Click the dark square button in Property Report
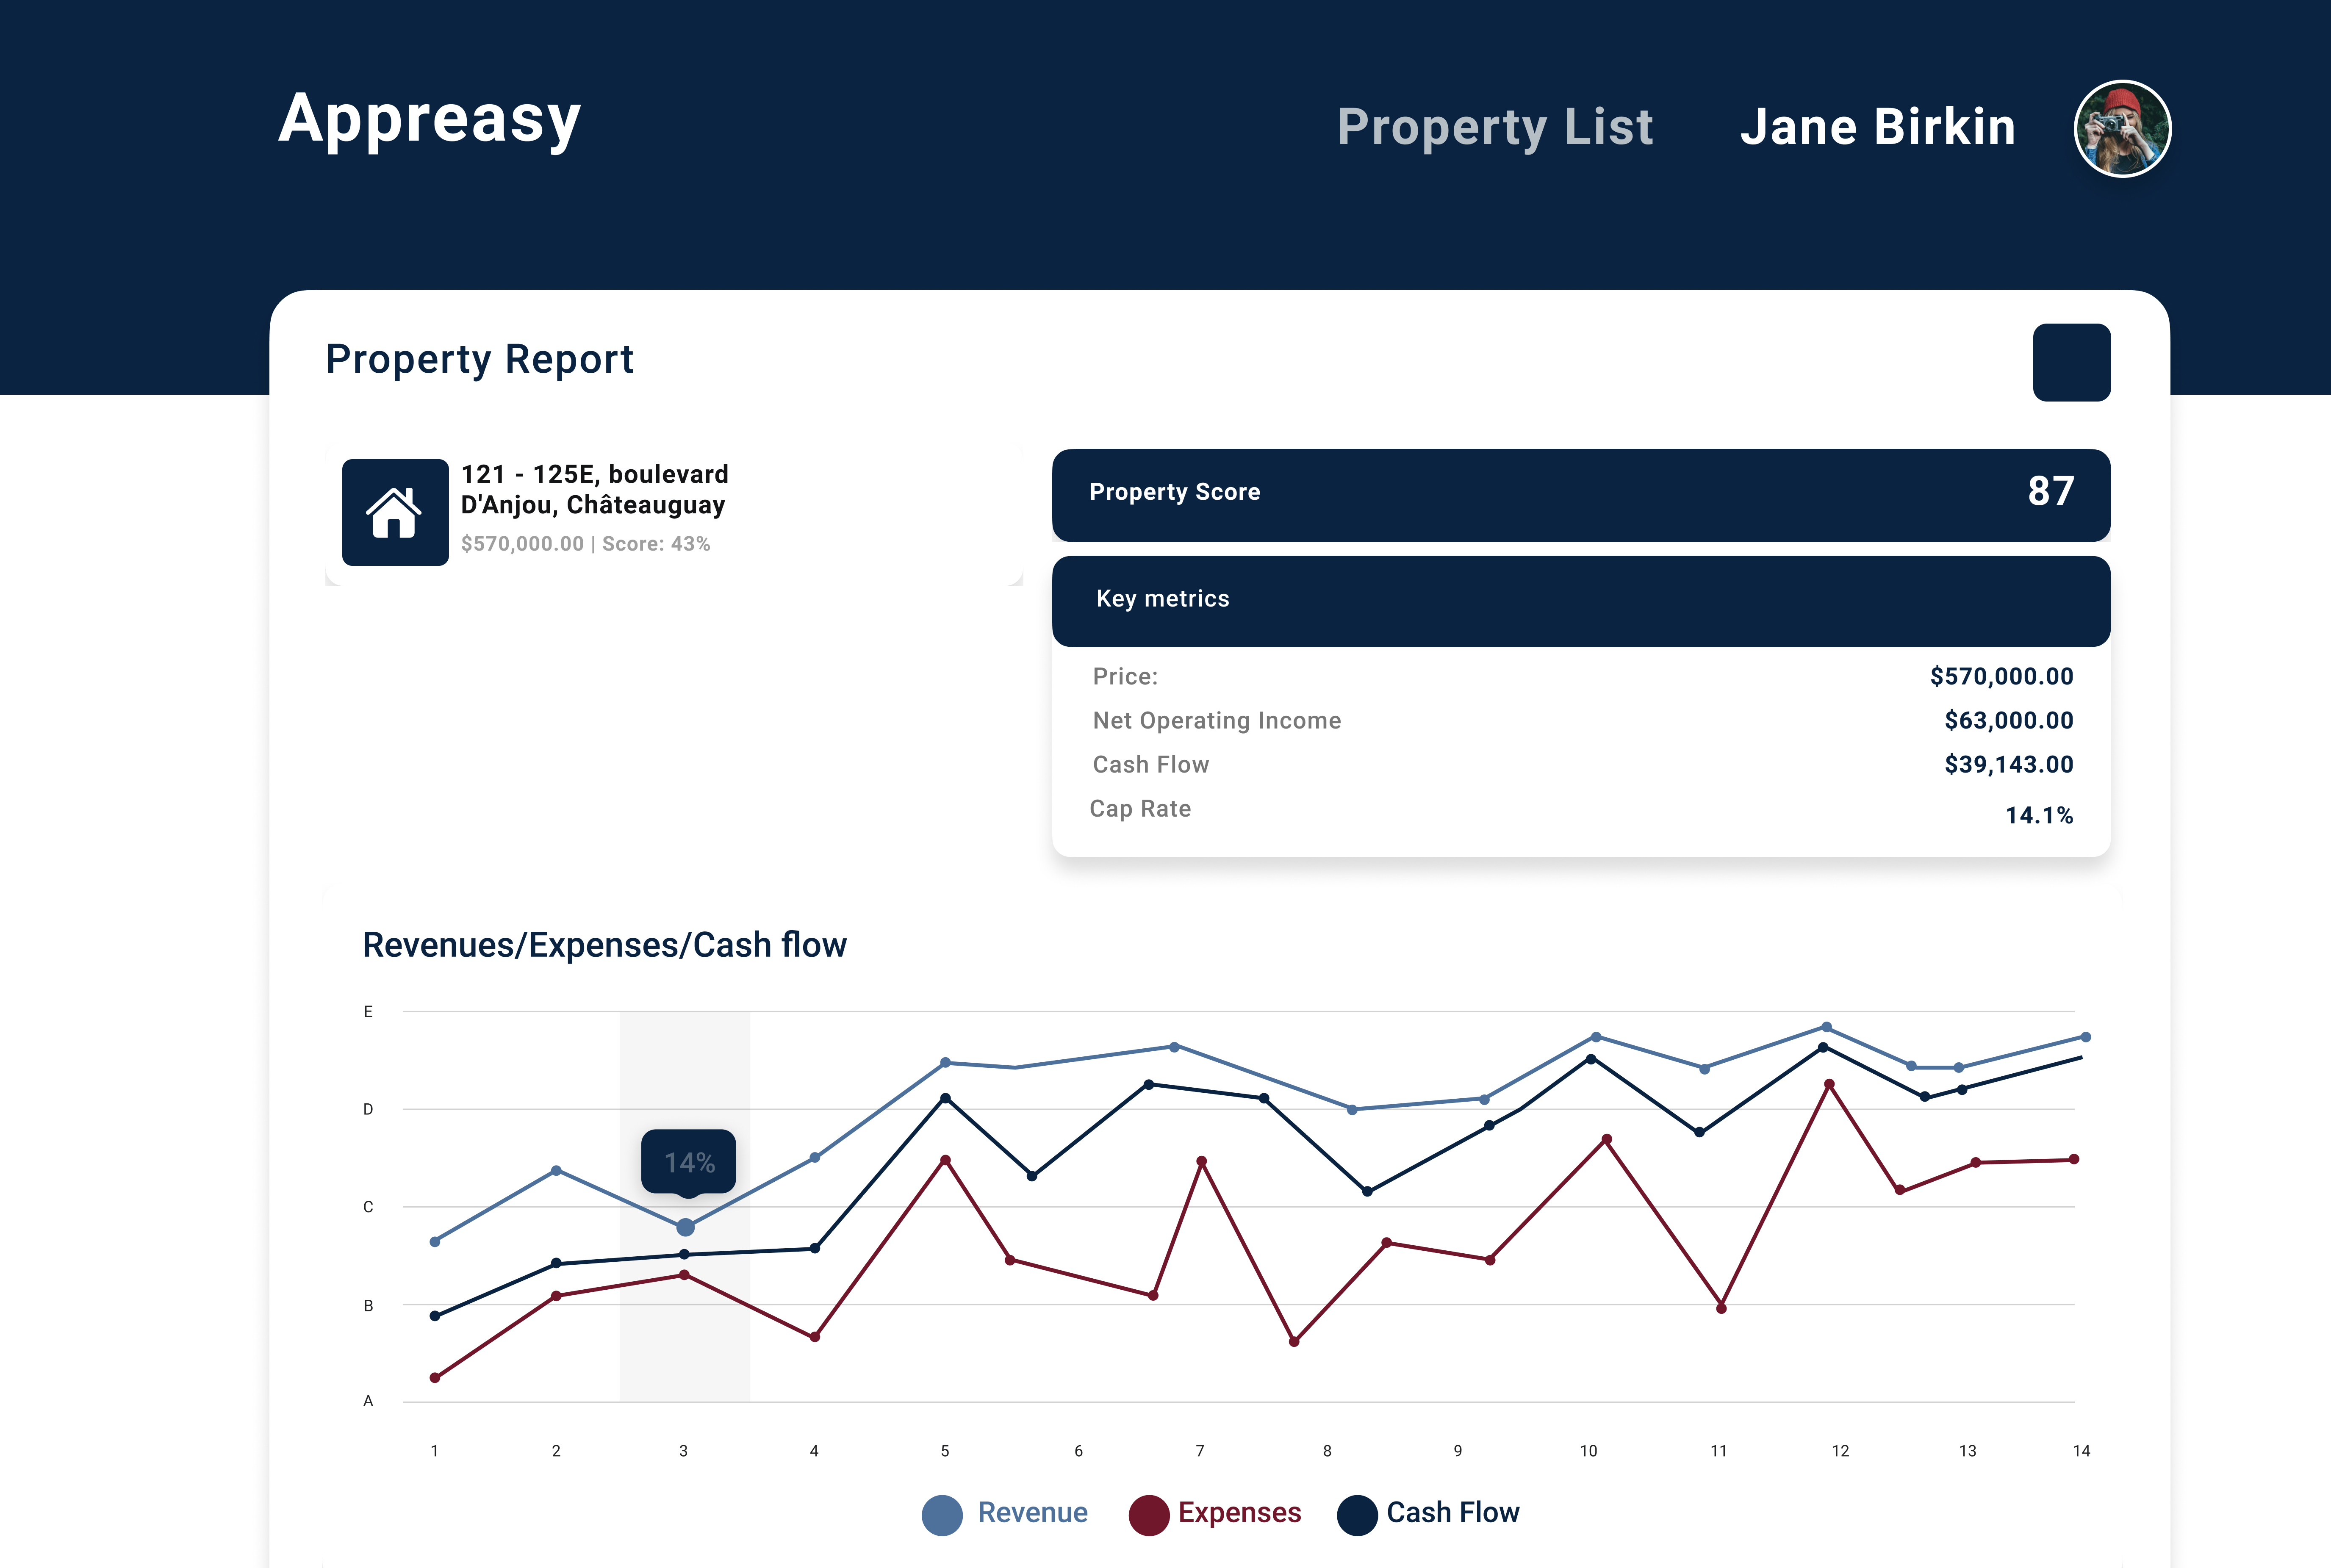This screenshot has width=2331, height=1568. (2071, 362)
